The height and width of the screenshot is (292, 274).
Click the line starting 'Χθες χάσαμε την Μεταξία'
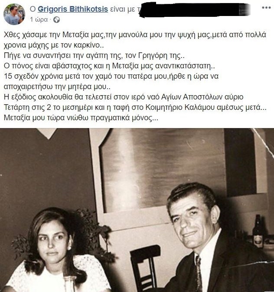pyautogui.click(x=135, y=35)
